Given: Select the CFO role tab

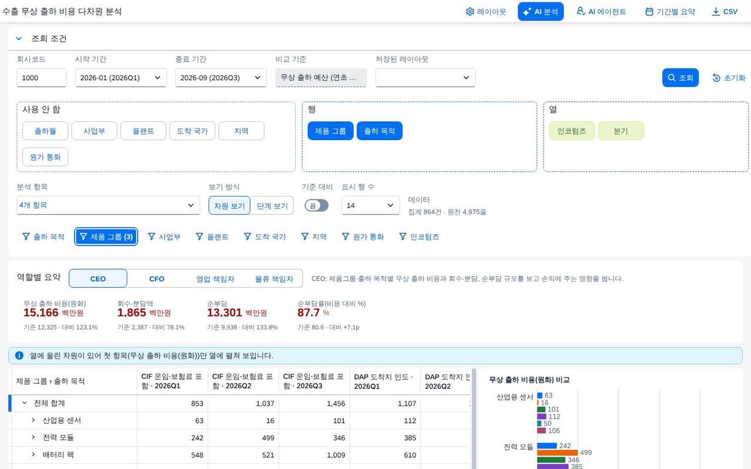Looking at the screenshot, I should pos(157,278).
